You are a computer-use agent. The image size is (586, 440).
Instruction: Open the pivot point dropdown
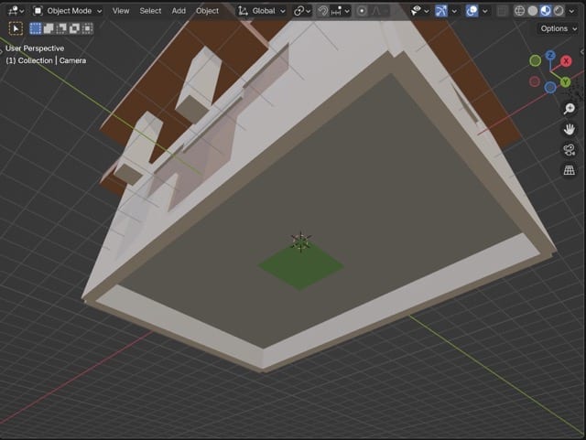(302, 11)
